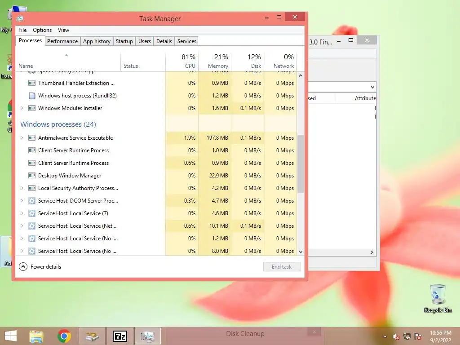Image resolution: width=460 pixels, height=345 pixels.
Task: Click the network tray icon
Action: pos(407,336)
